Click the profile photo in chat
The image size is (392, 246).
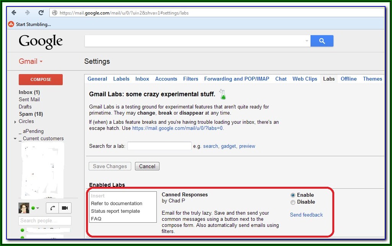pos(24,208)
